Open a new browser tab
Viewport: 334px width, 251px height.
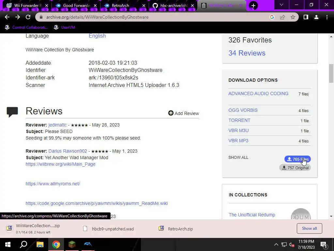[253, 6]
